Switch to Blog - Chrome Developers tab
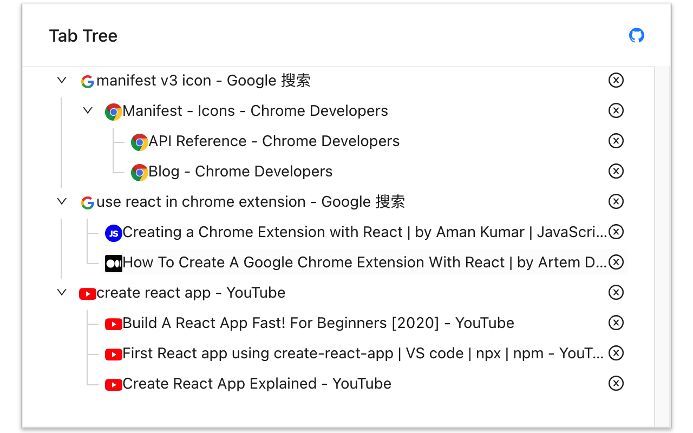The height and width of the screenshot is (433, 693). point(240,172)
